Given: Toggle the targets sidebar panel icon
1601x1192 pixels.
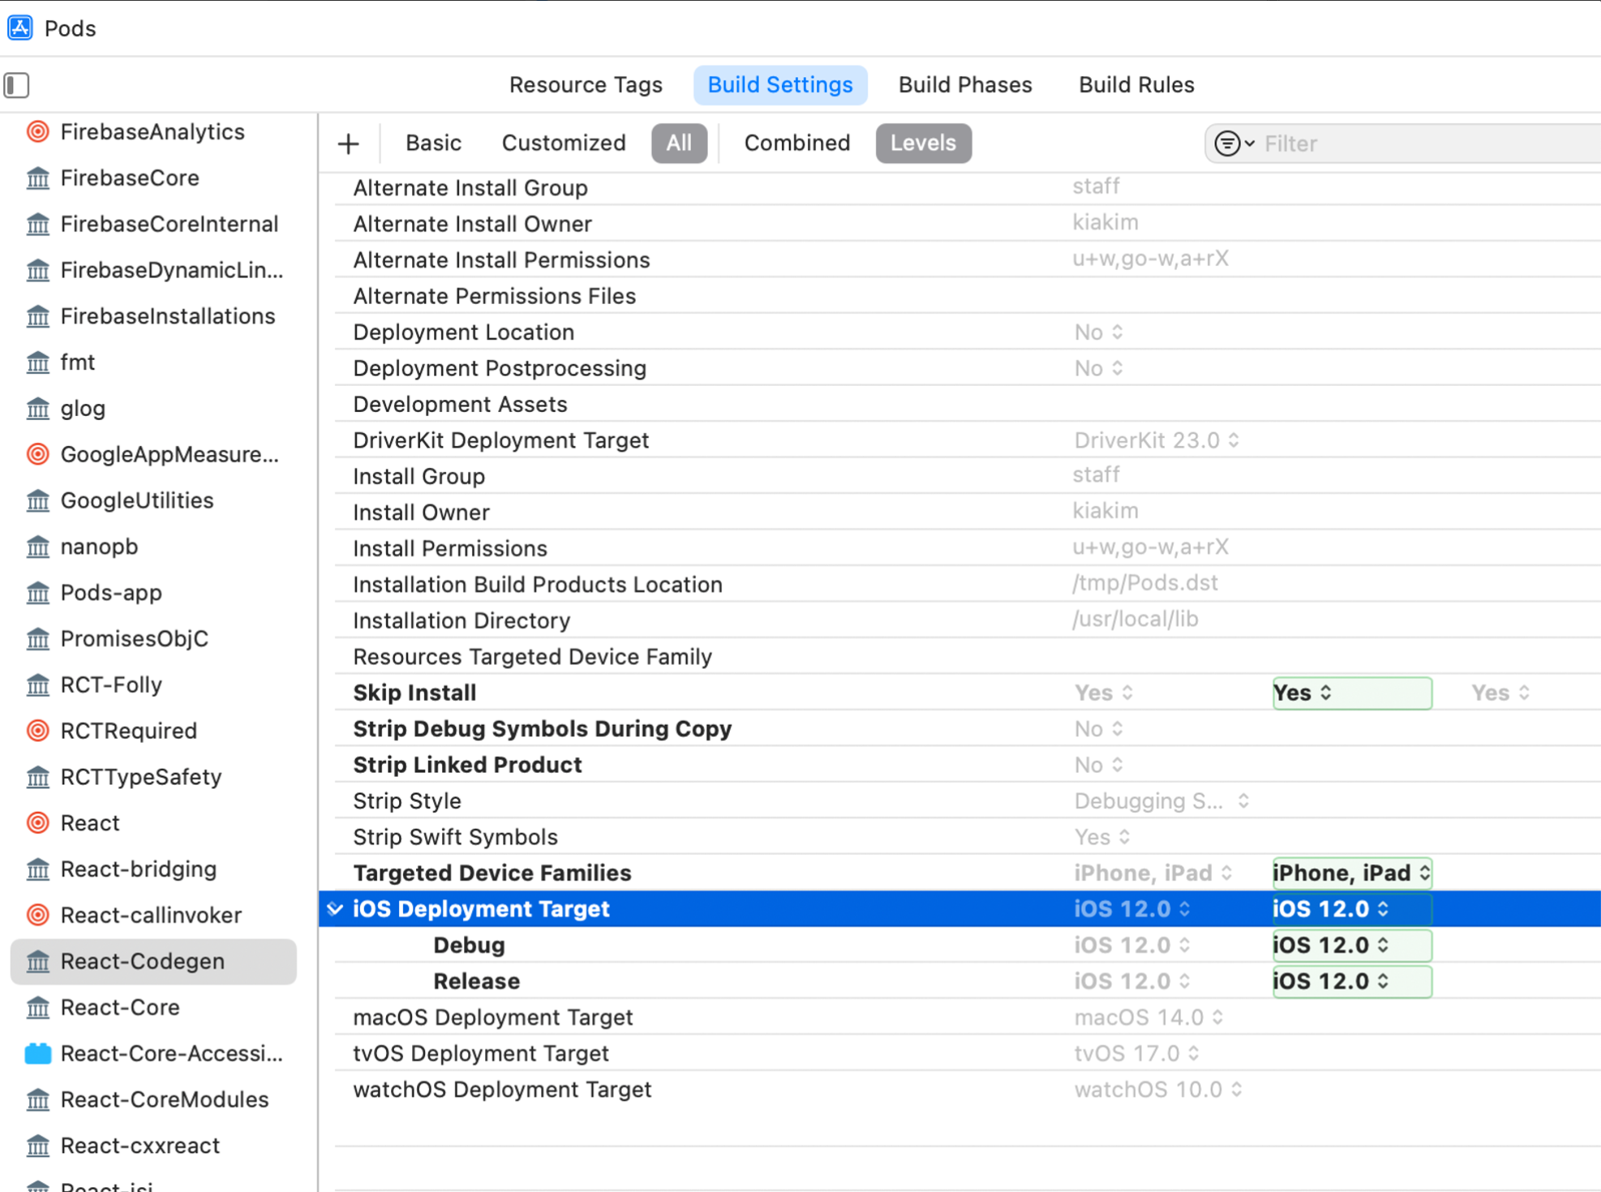Looking at the screenshot, I should click(x=17, y=85).
